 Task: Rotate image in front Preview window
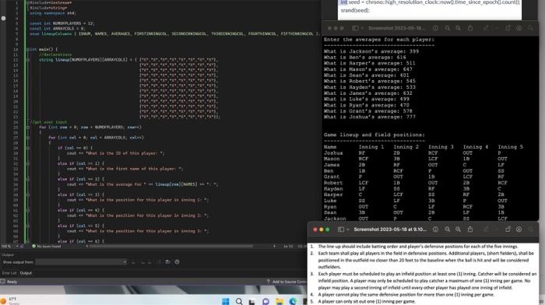(508, 230)
